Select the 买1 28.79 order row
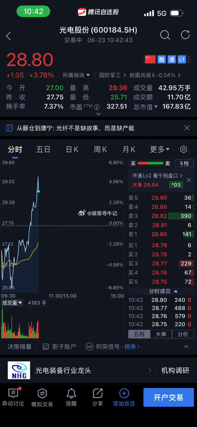 (161, 246)
